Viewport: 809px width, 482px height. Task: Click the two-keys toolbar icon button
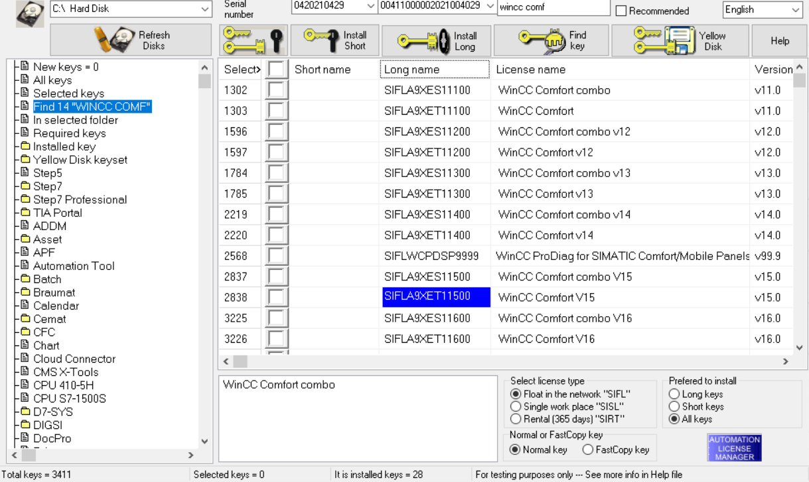coord(254,40)
